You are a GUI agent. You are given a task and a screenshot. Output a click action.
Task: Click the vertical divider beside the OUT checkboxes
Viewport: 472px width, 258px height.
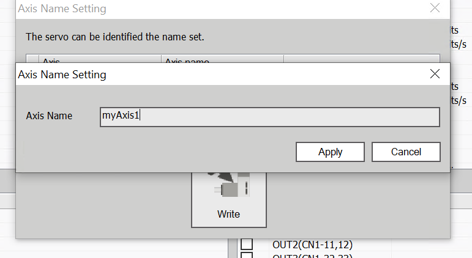[x=233, y=248]
